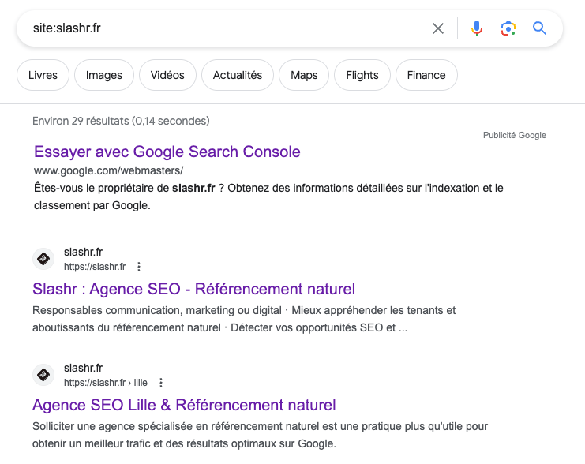Click the blue magnifying glass search icon
Screen dimensions: 585x464
(540, 29)
